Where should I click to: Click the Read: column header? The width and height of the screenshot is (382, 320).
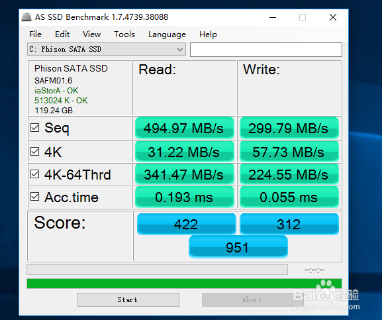click(x=157, y=70)
